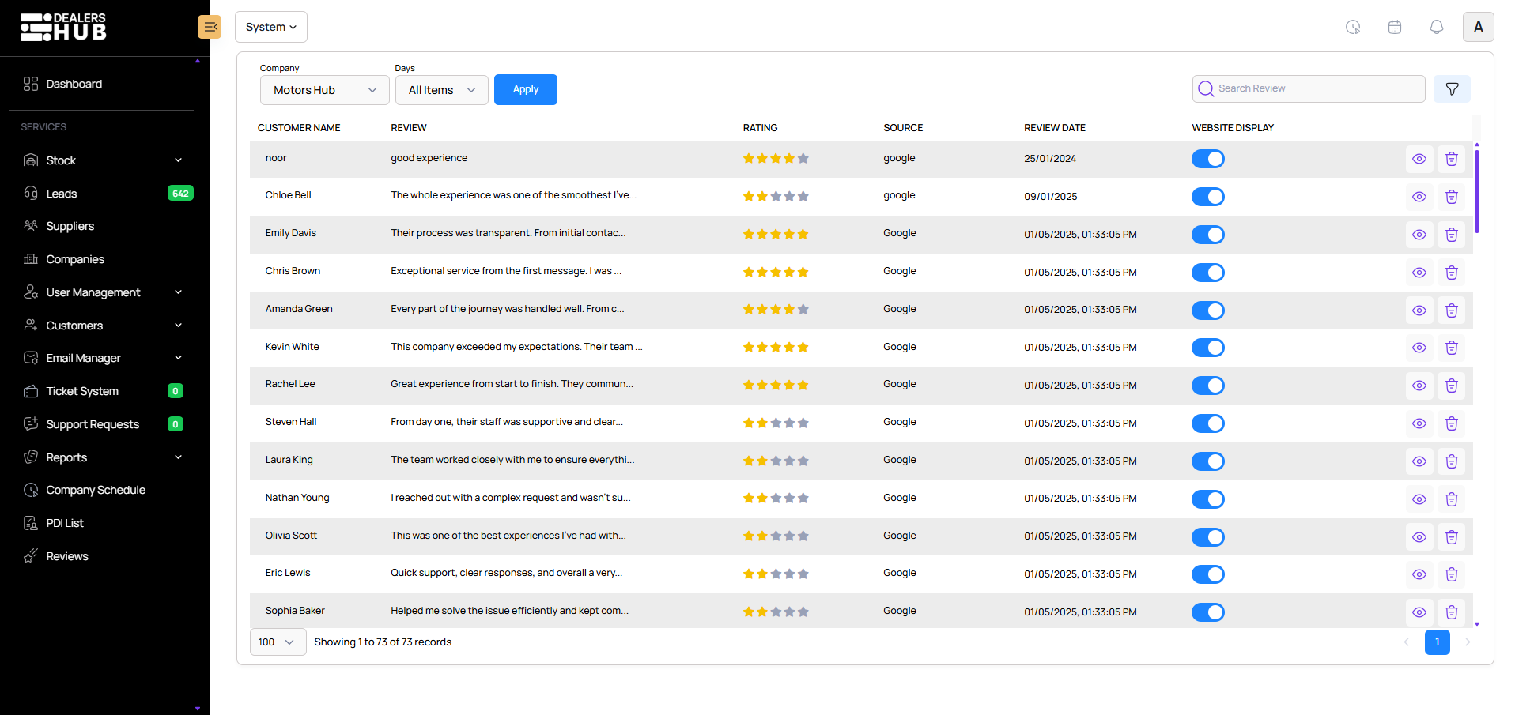Click the sidebar collapse toggle icon
The height and width of the screenshot is (715, 1515).
click(x=210, y=27)
